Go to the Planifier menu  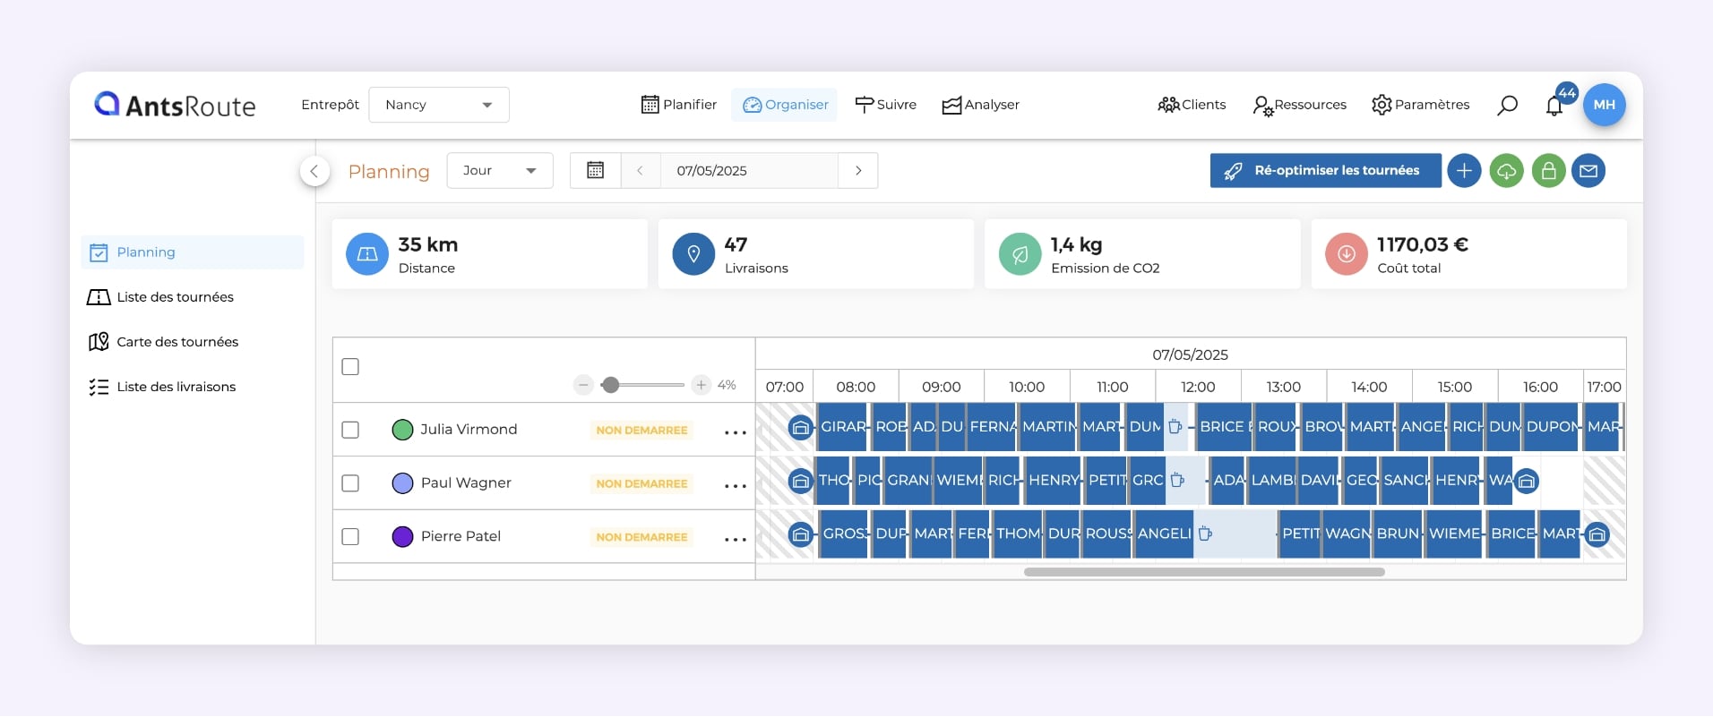coord(679,105)
